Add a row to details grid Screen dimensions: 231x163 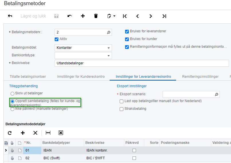23,133
